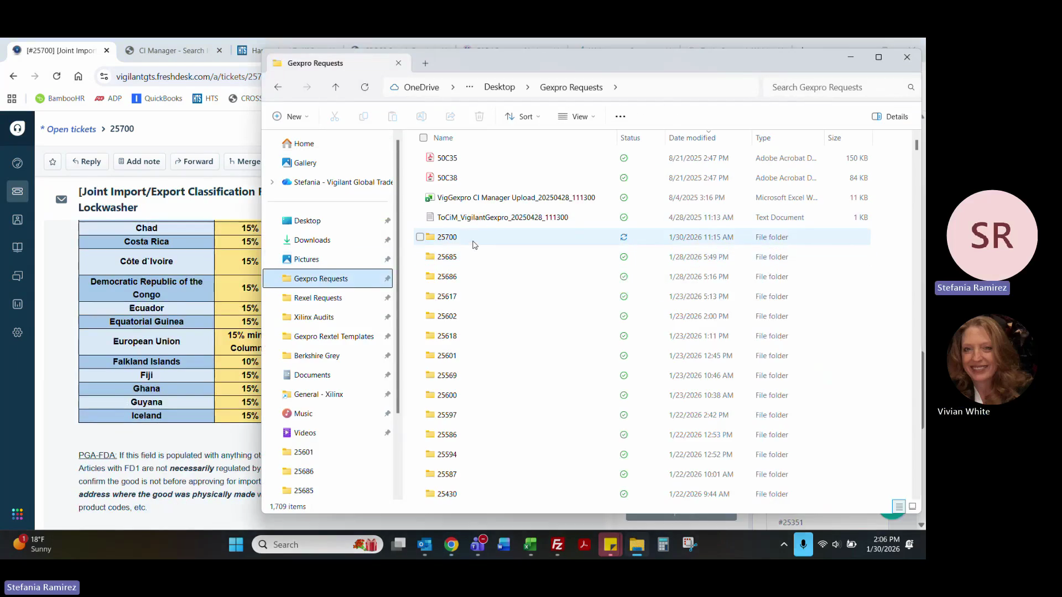Open See more options ellipsis
Viewport: 1062px width, 597px height.
coord(620,117)
